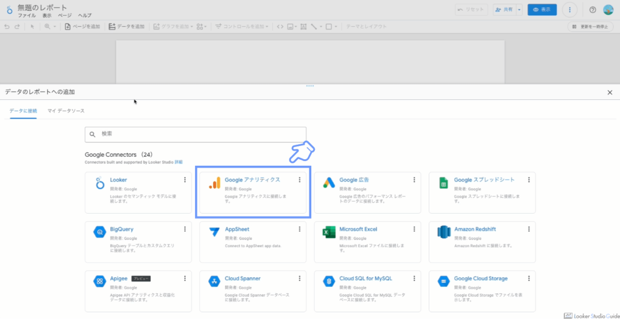
Task: Click the Google Analytics bar chart icon
Action: pyautogui.click(x=214, y=183)
